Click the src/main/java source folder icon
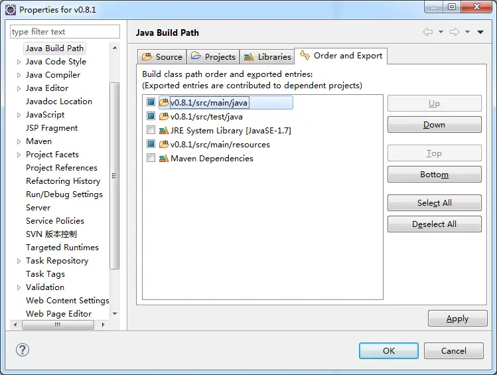The image size is (497, 375). pyautogui.click(x=164, y=102)
